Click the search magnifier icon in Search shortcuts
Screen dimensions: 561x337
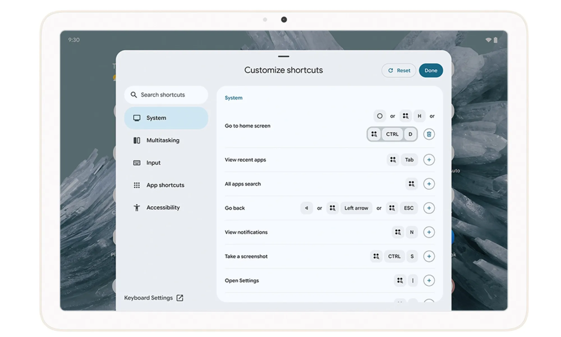(134, 95)
